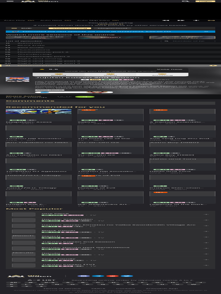
Task: Click the AniWatch footer logo
Action: point(30,276)
